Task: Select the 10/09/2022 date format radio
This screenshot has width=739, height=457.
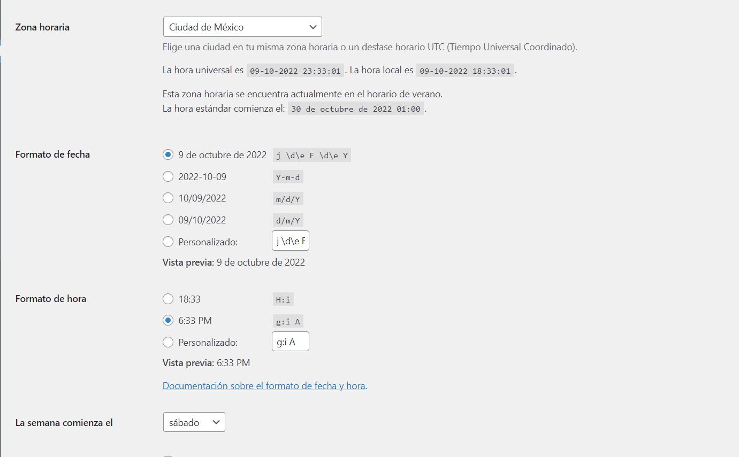Action: 168,198
